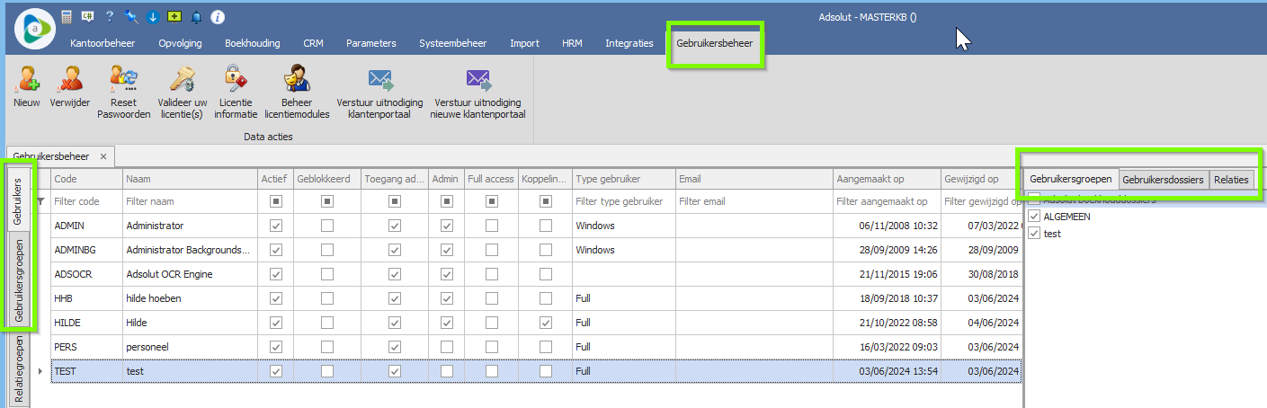Close the Gebruikersbeheer document tab

click(103, 156)
